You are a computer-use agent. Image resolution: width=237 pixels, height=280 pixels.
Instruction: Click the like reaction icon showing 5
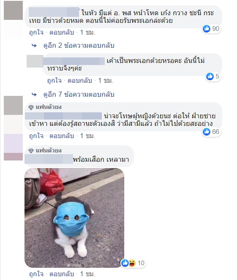(x=210, y=76)
